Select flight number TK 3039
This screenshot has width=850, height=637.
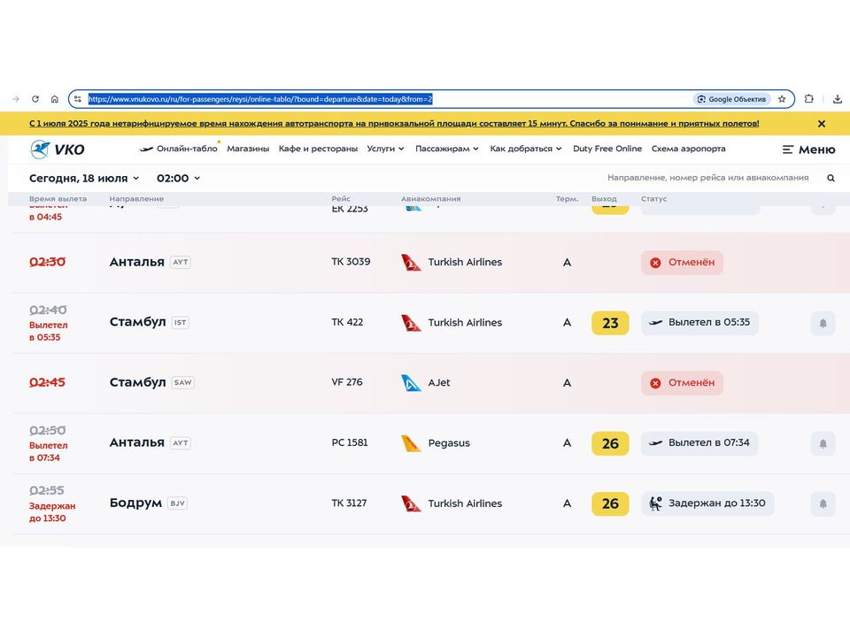pyautogui.click(x=351, y=262)
